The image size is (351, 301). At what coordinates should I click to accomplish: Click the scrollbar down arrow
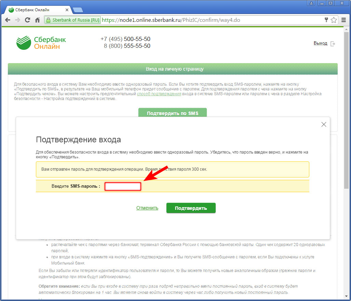pyautogui.click(x=346, y=296)
